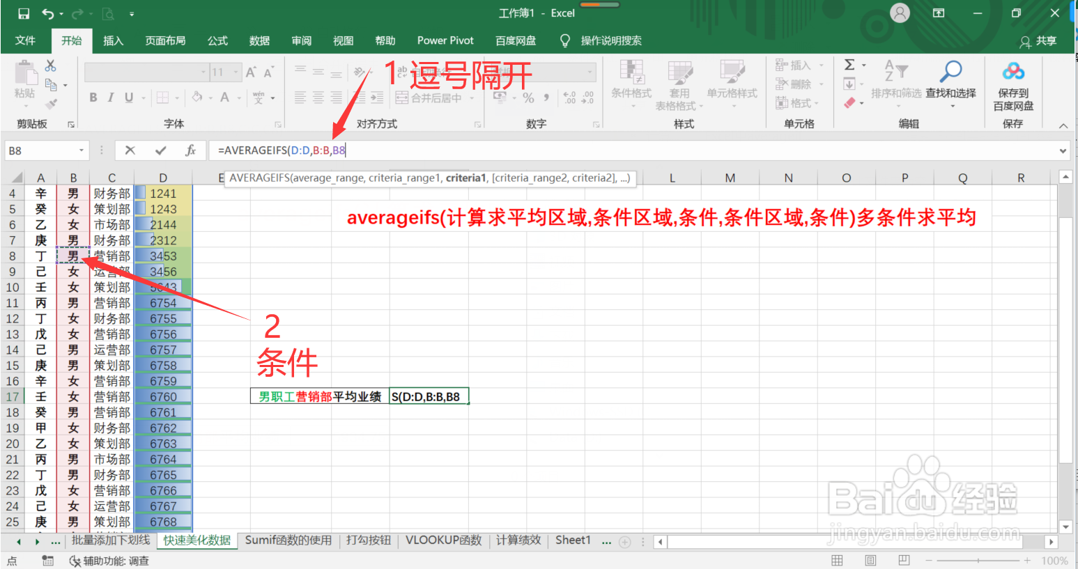Open the font name dropdown
1078x569 pixels.
[203, 72]
